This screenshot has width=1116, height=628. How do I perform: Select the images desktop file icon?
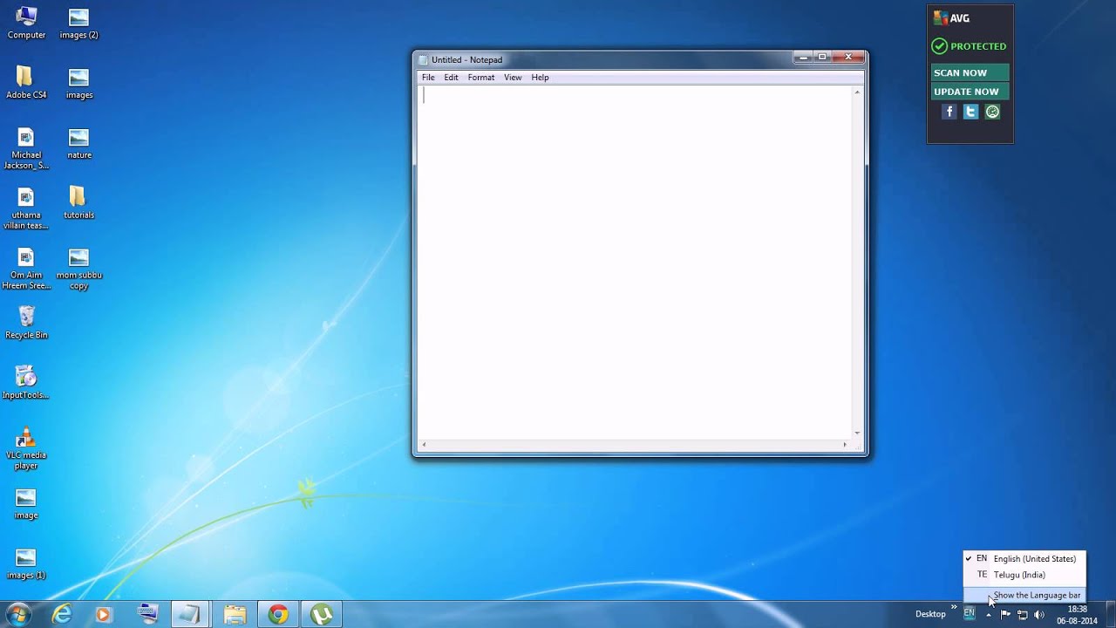coord(78,83)
